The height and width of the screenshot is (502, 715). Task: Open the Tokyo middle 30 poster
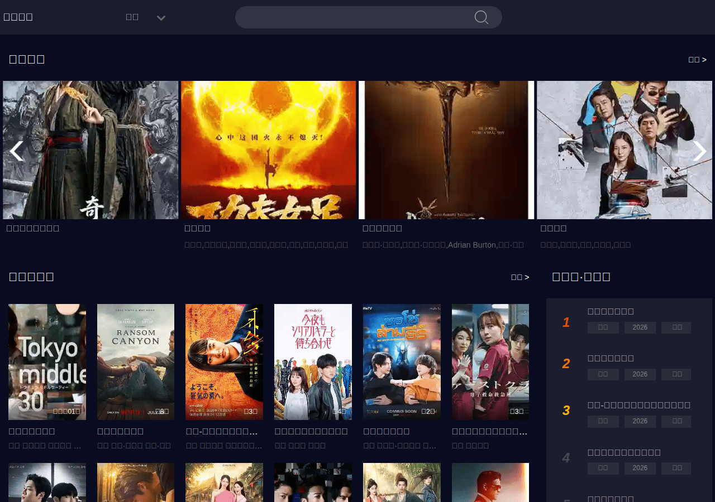point(47,362)
